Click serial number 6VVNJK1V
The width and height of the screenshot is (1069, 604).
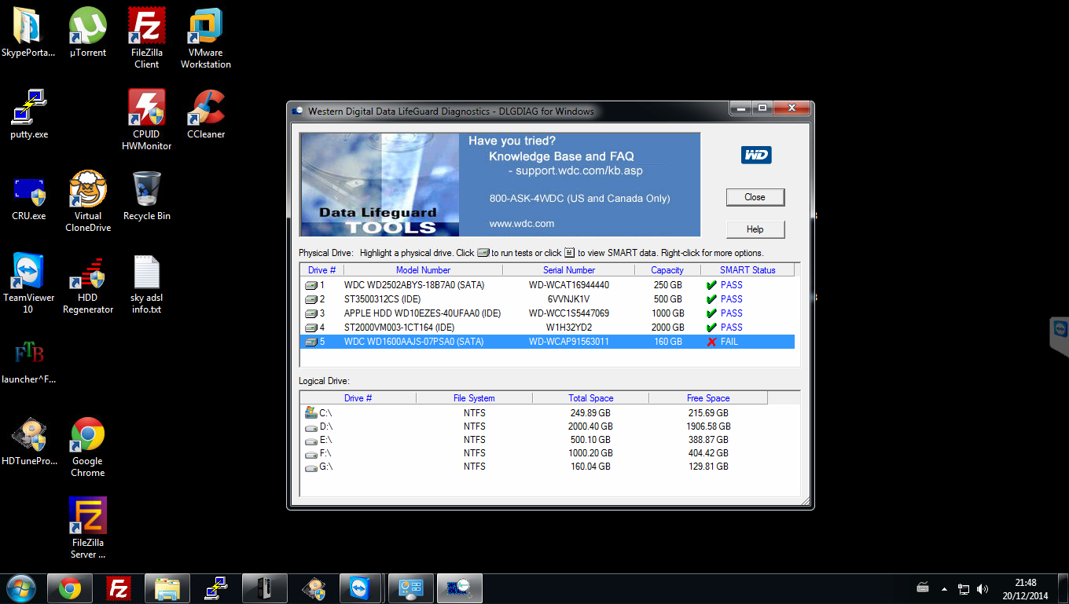click(x=569, y=299)
